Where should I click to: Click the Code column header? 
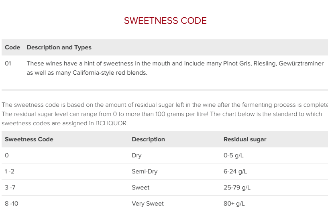[12, 47]
